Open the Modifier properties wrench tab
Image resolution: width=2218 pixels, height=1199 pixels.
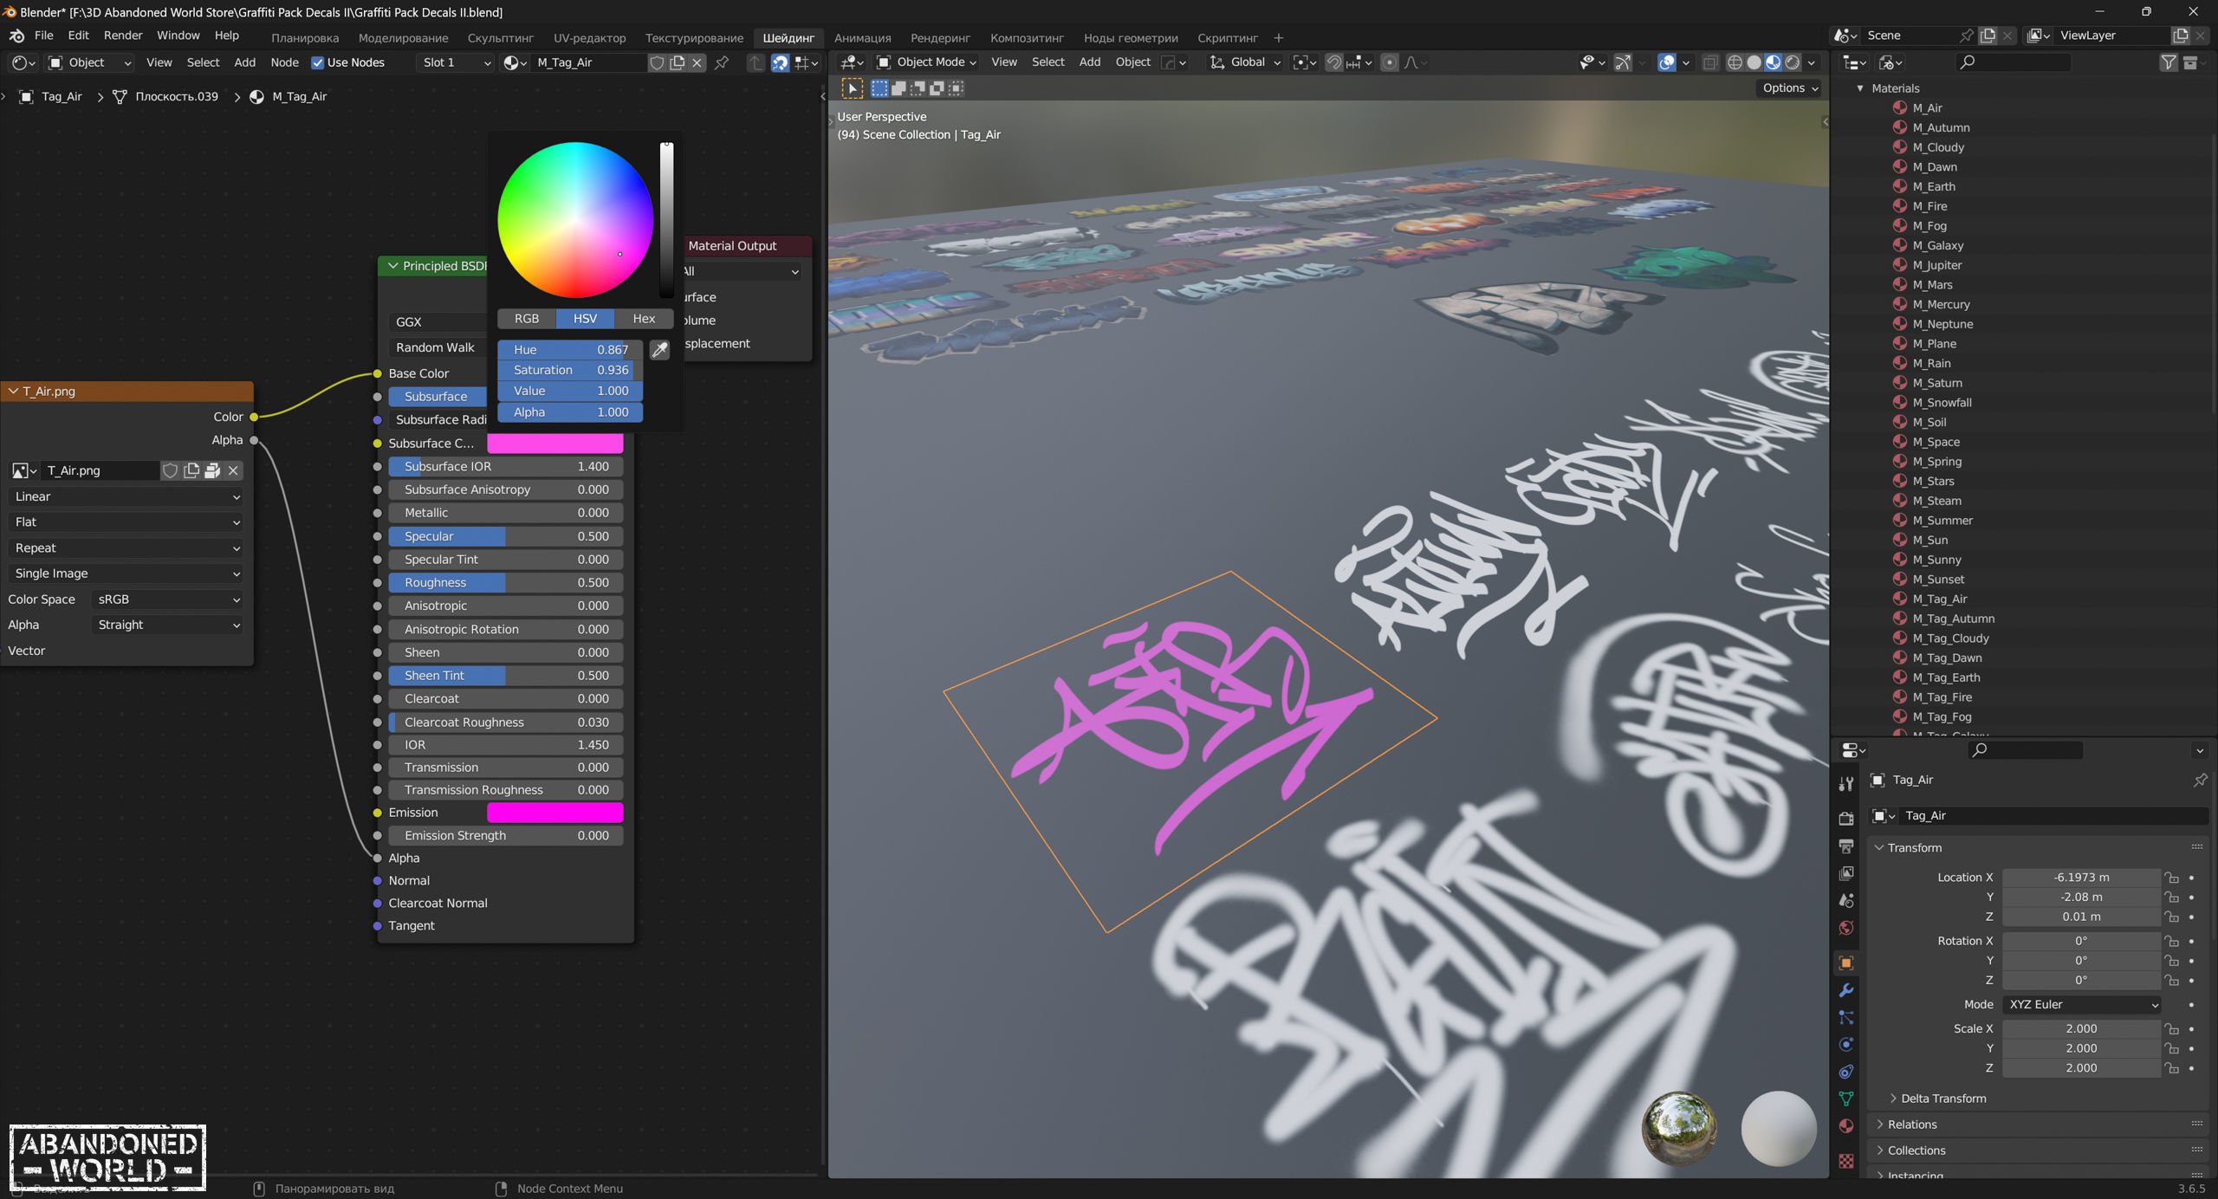[1846, 990]
